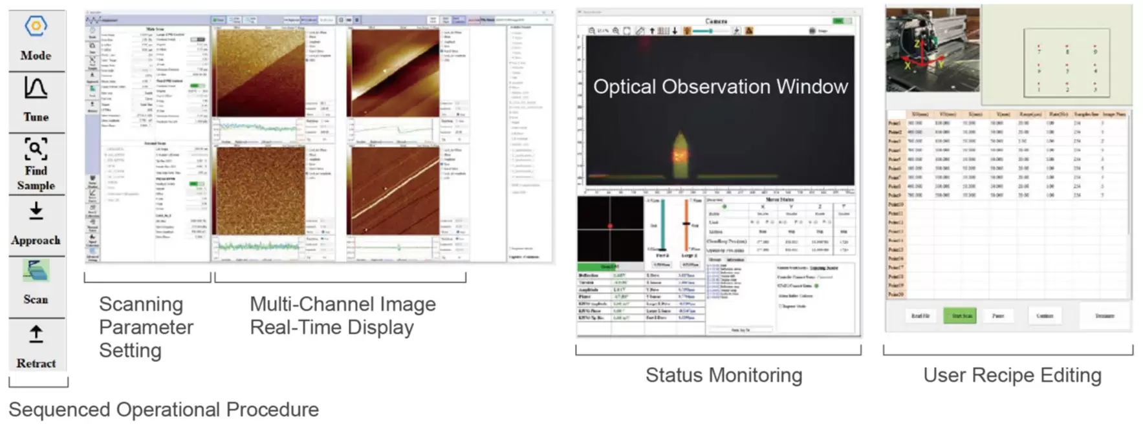1143x435 pixels.
Task: Select the Find Sample icon
Action: (36, 149)
